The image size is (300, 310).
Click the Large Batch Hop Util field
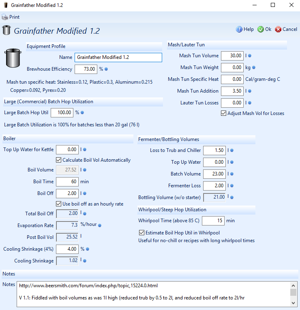tap(62, 113)
